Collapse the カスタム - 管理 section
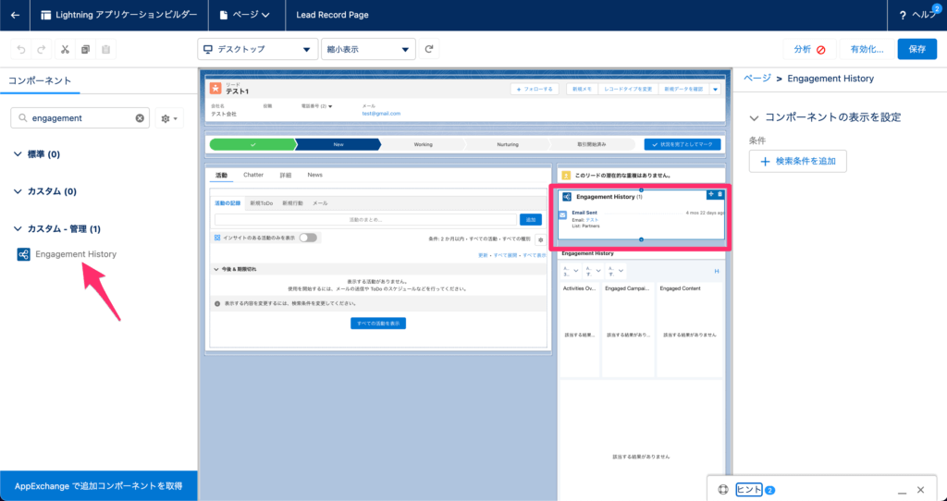The width and height of the screenshot is (947, 501). point(18,228)
